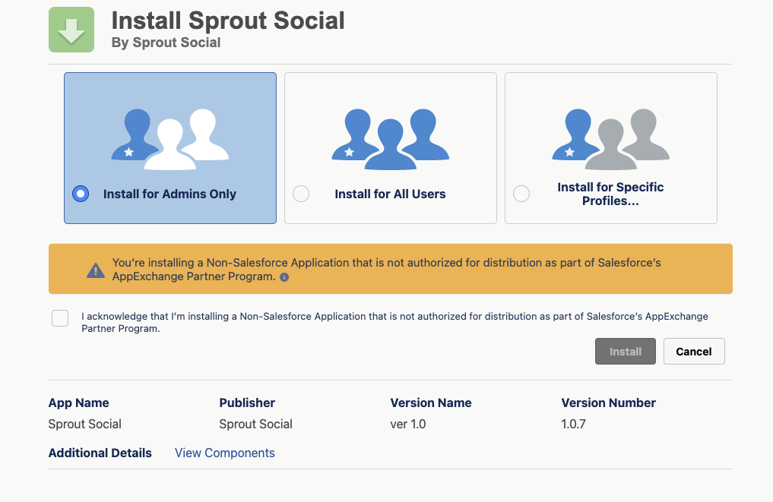Screen dimensions: 773x502
Task: Click the acknowledgement text beside the checkbox
Action: tap(394, 322)
